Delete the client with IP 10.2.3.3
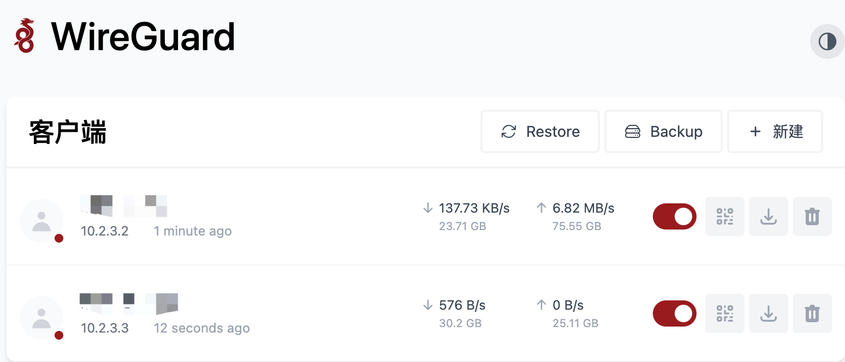 812,313
